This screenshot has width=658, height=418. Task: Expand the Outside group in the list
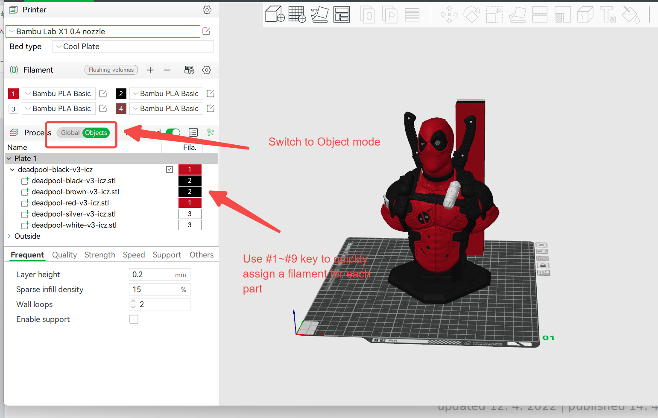pyautogui.click(x=9, y=236)
